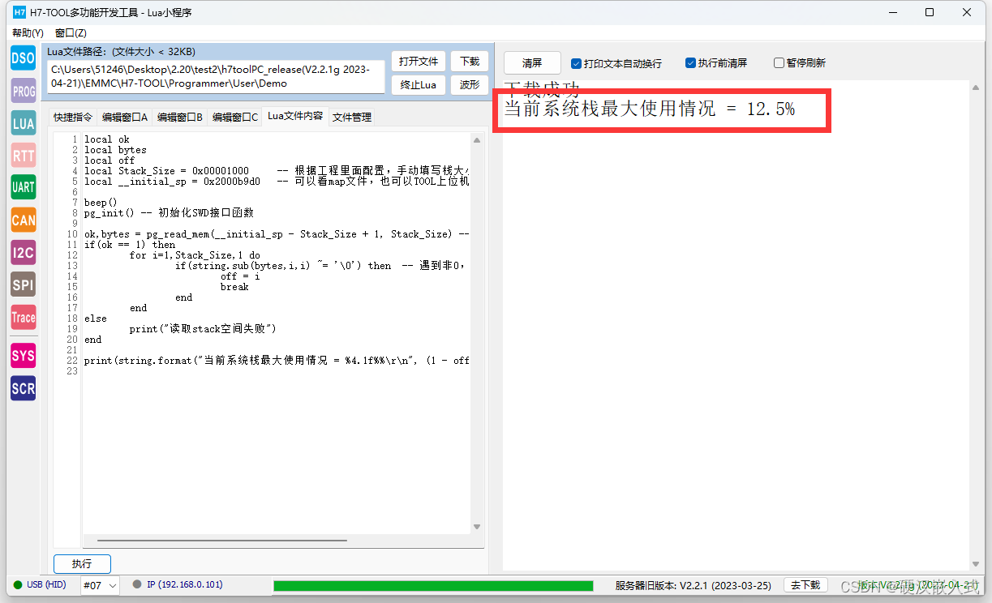Click the 'off = i' code line

[240, 276]
